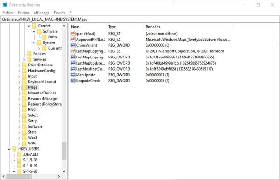Collapse the S-1-5-20 key
Viewport: 280px width, 180px height.
[14, 171]
